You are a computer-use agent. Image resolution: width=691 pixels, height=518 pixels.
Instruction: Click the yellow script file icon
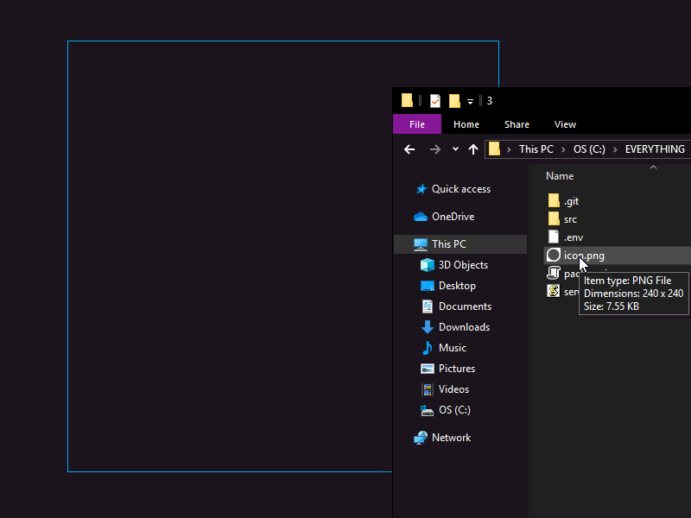point(554,291)
